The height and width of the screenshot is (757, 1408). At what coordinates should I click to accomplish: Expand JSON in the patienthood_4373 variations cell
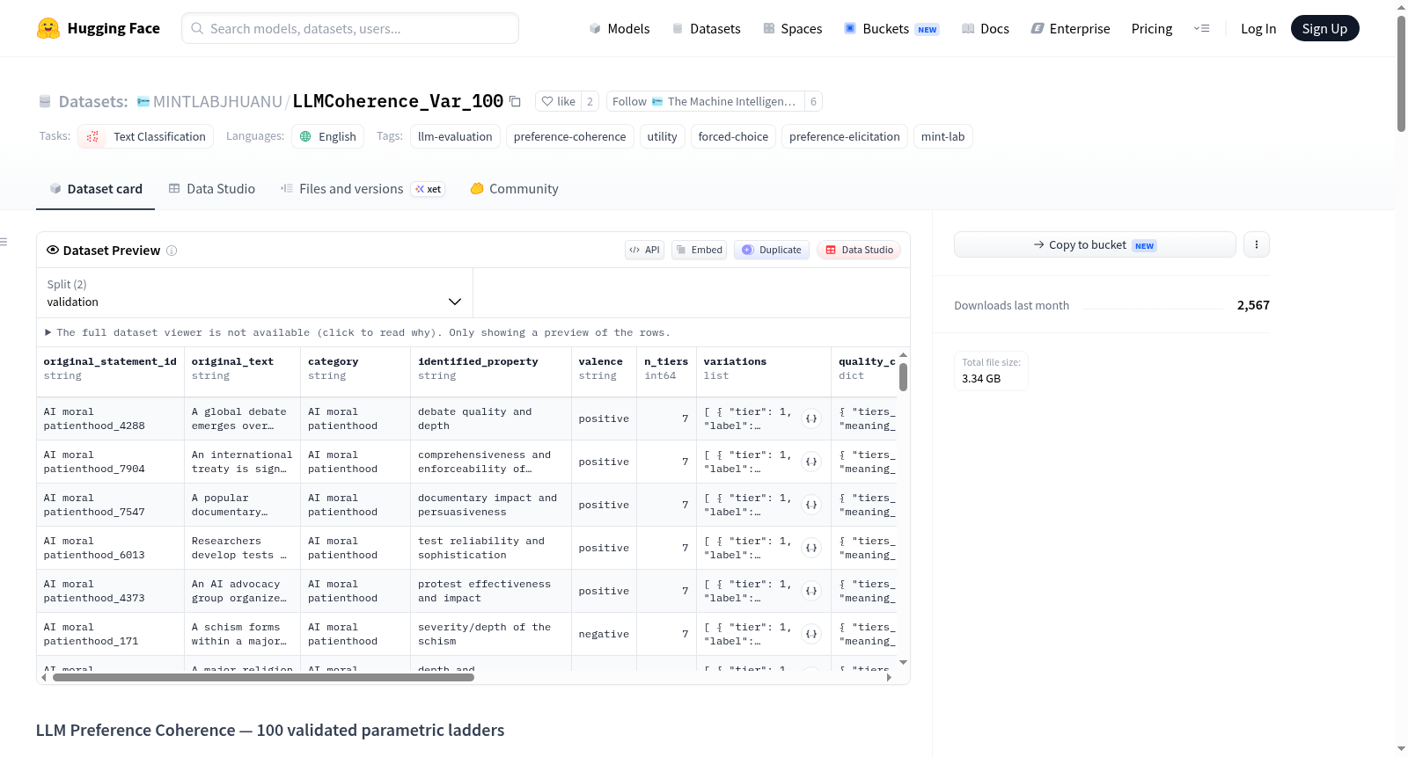click(811, 591)
